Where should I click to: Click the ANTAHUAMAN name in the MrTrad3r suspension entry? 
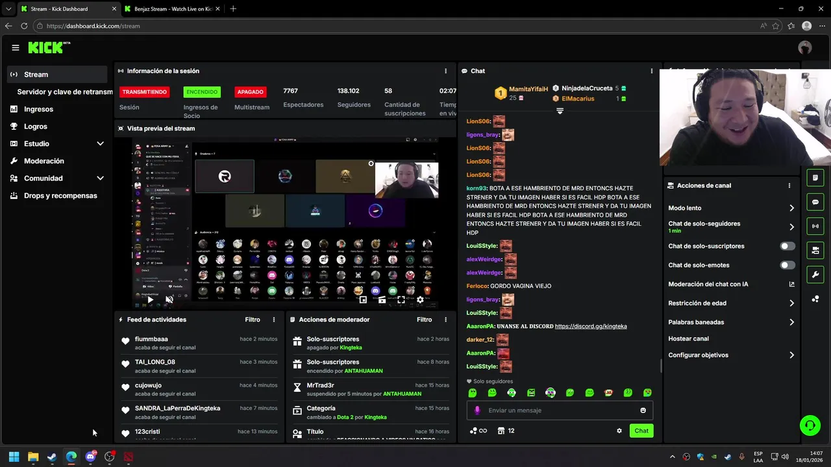pos(402,394)
